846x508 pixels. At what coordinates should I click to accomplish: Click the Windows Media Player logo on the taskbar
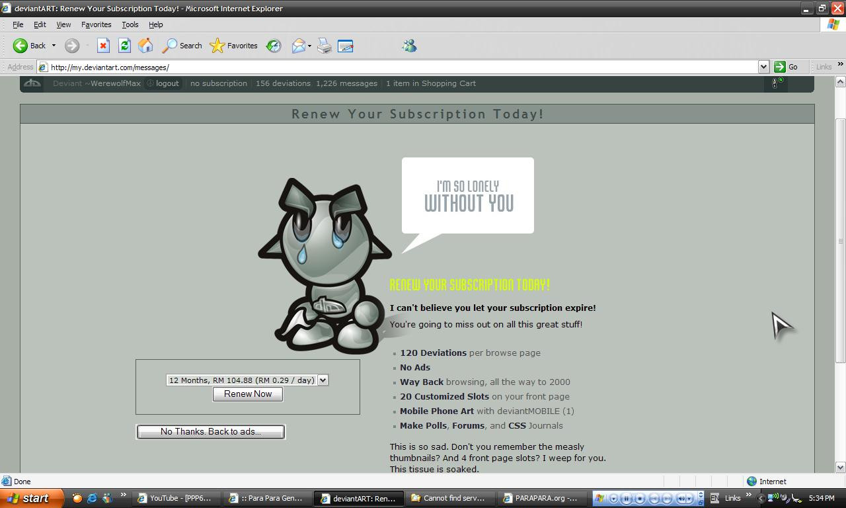point(599,498)
